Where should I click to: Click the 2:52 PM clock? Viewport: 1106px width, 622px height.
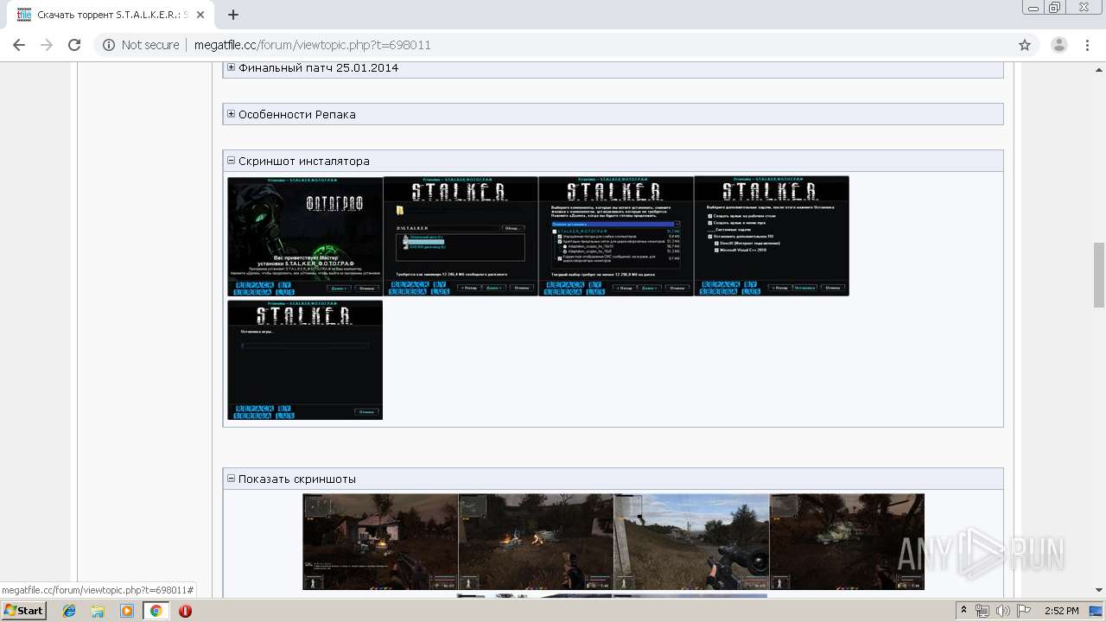(x=1062, y=611)
